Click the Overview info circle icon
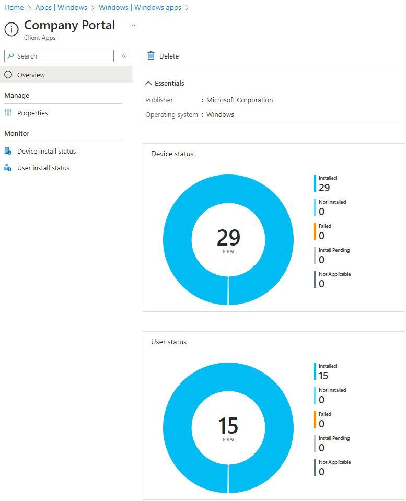The height and width of the screenshot is (501, 406). click(x=8, y=75)
